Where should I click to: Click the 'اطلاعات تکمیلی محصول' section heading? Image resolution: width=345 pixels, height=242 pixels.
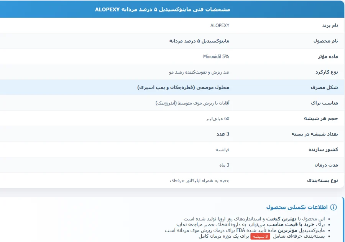[x=297, y=207]
